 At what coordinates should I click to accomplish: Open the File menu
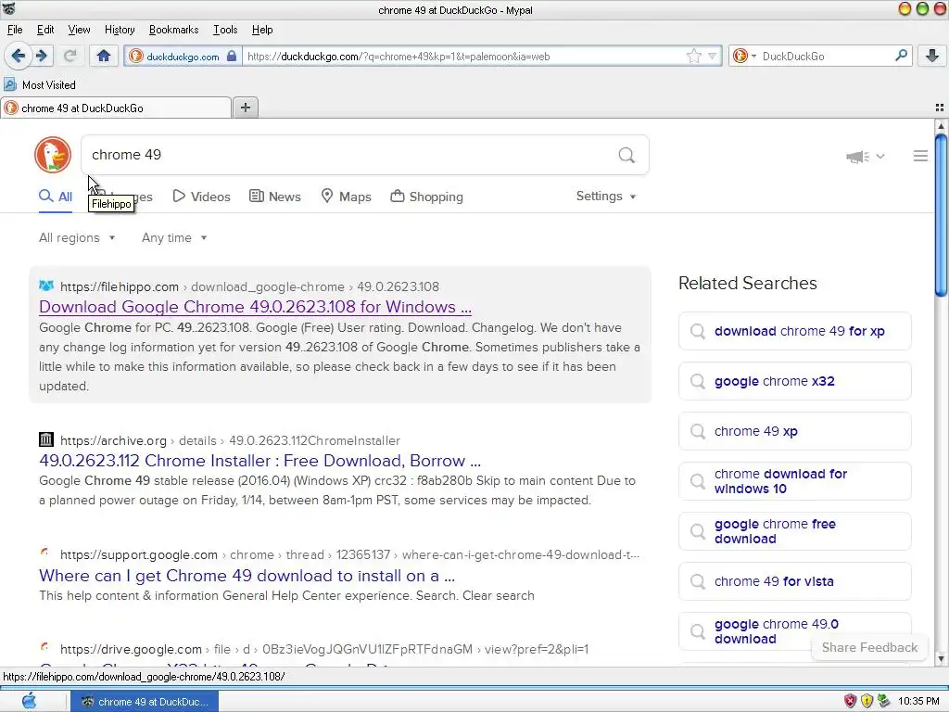pos(15,30)
